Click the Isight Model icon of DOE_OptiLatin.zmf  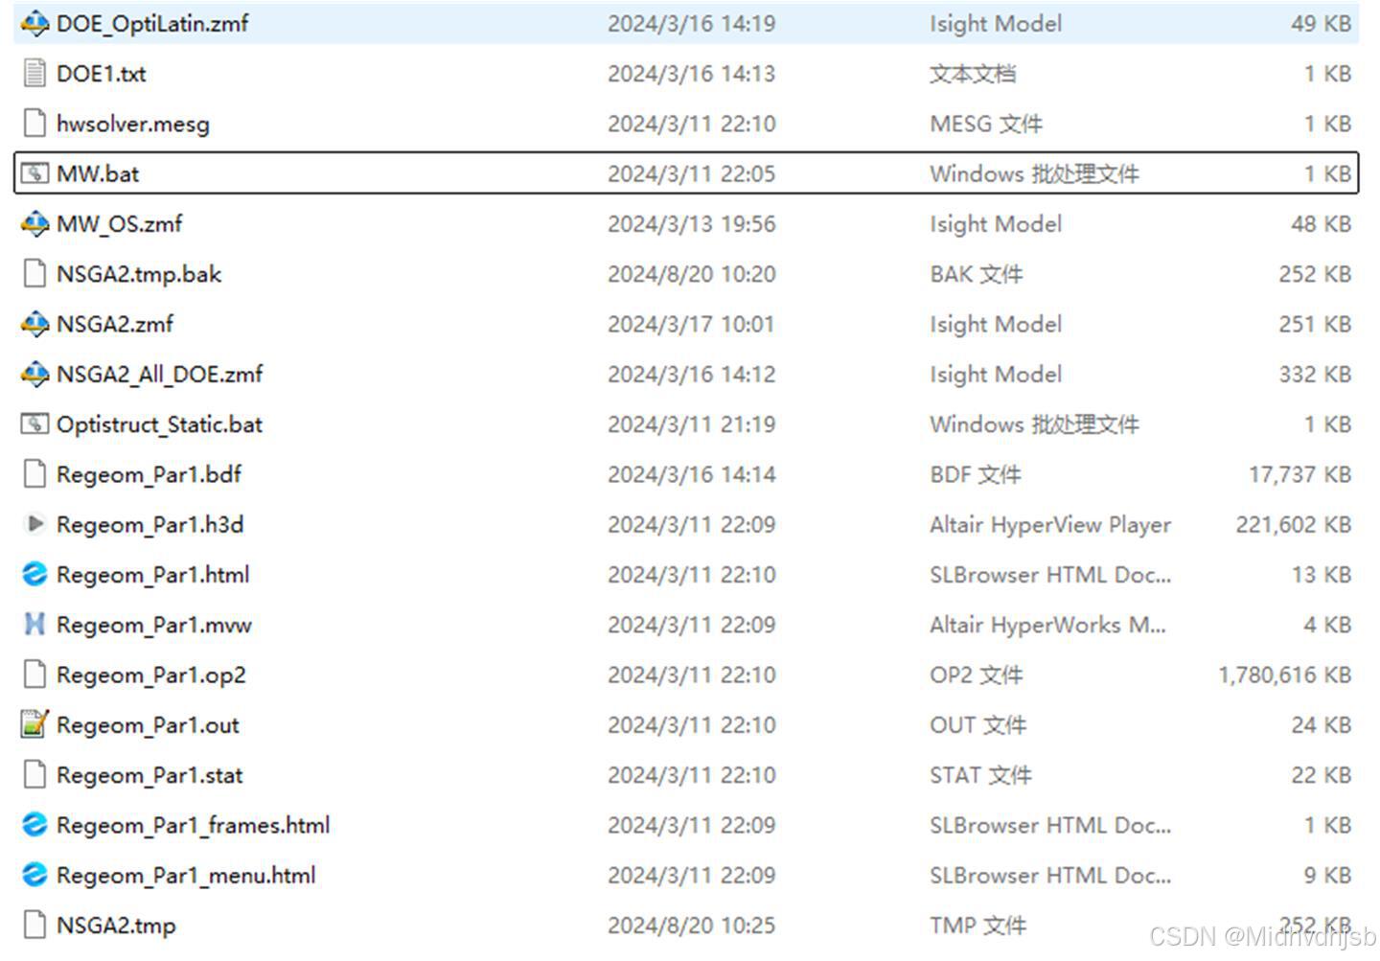tap(35, 23)
